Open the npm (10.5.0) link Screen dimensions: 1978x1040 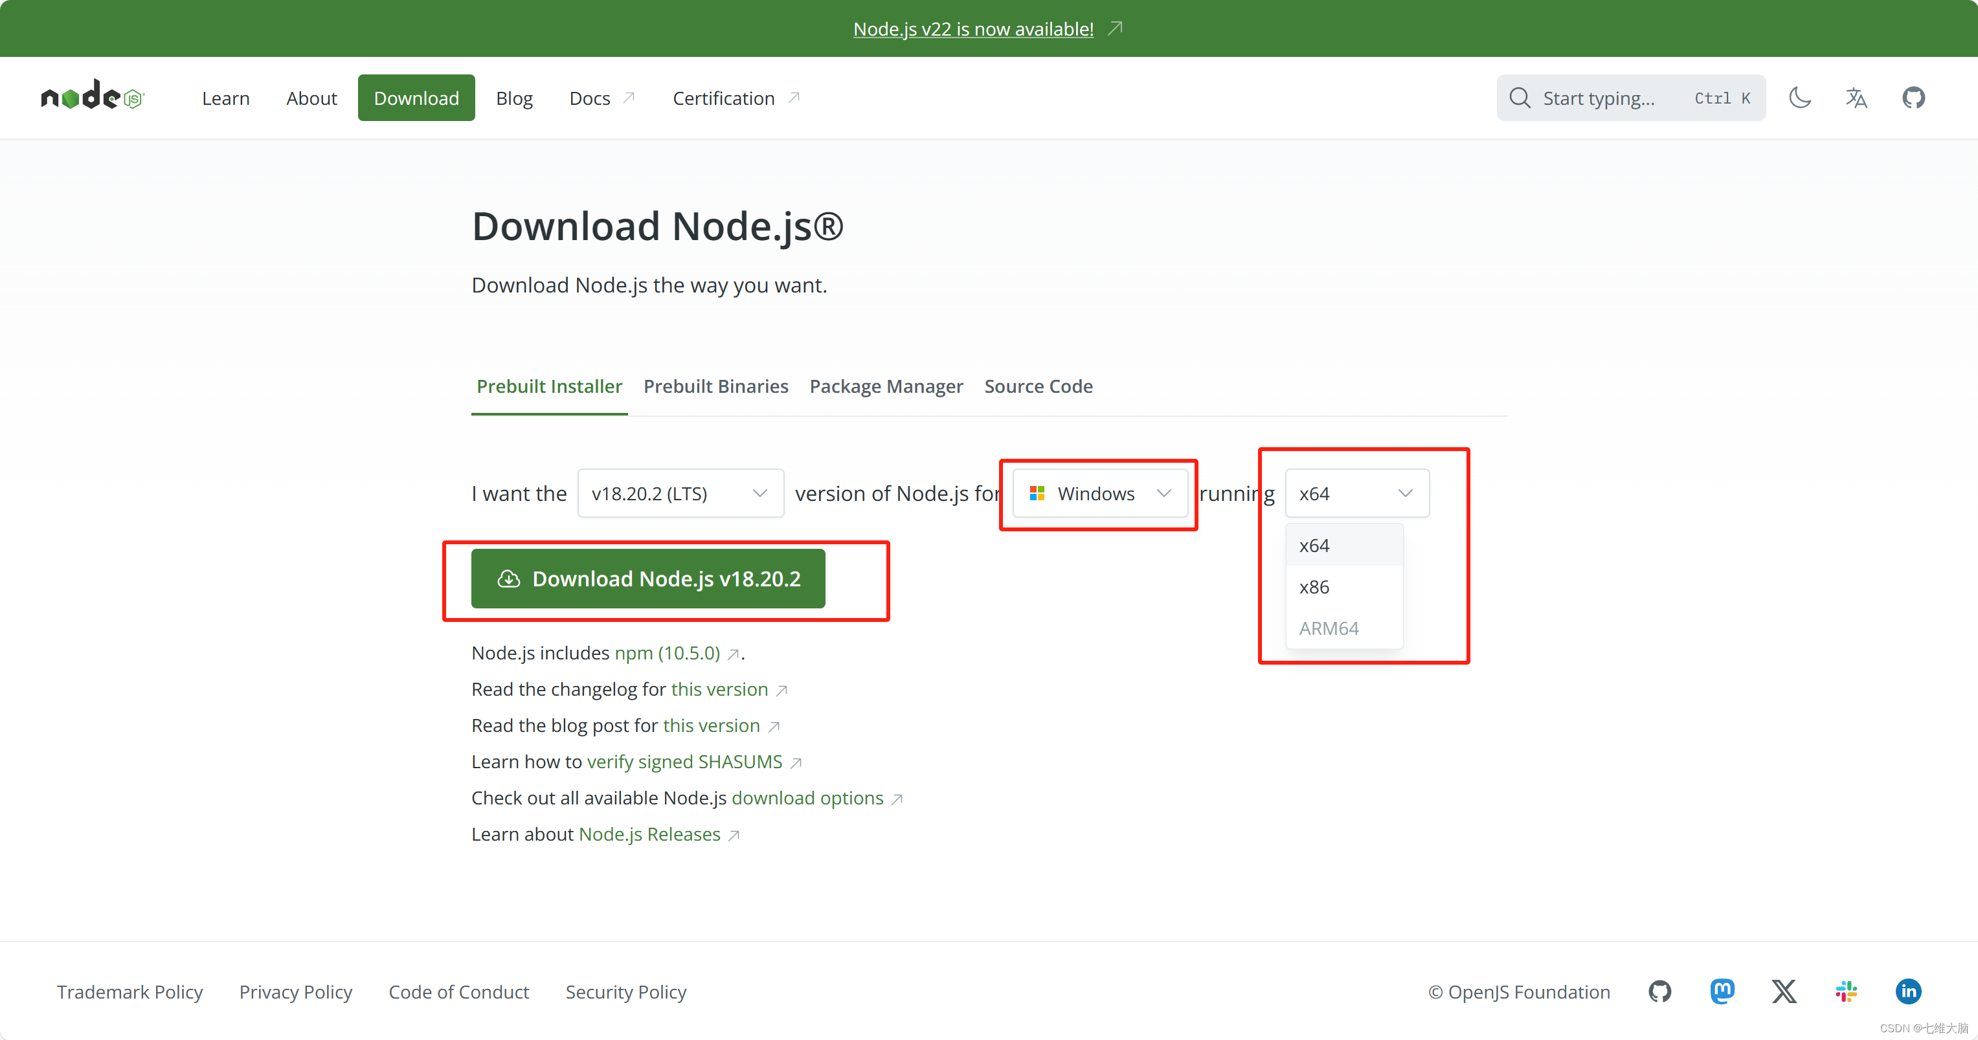(668, 653)
